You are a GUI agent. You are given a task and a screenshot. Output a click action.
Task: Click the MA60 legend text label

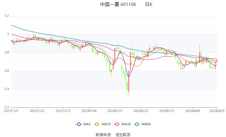pos(146,124)
